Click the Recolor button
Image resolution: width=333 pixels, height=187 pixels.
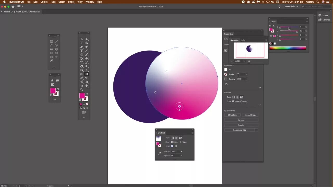click(241, 125)
